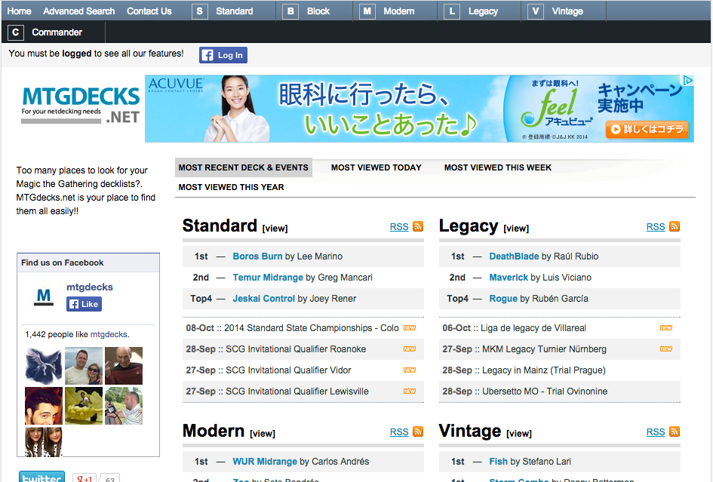Click the Star Trek captain profile thumbnail
The image size is (713, 482).
(124, 366)
